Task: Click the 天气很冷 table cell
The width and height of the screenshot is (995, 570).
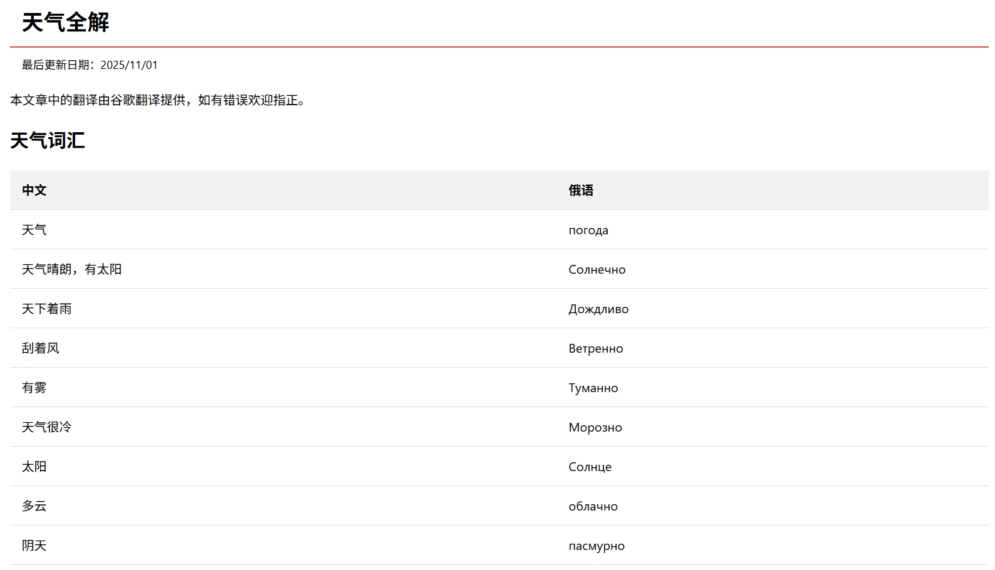Action: [46, 427]
